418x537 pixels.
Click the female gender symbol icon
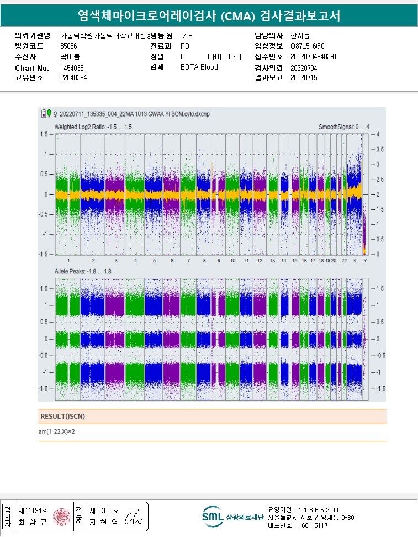click(55, 114)
